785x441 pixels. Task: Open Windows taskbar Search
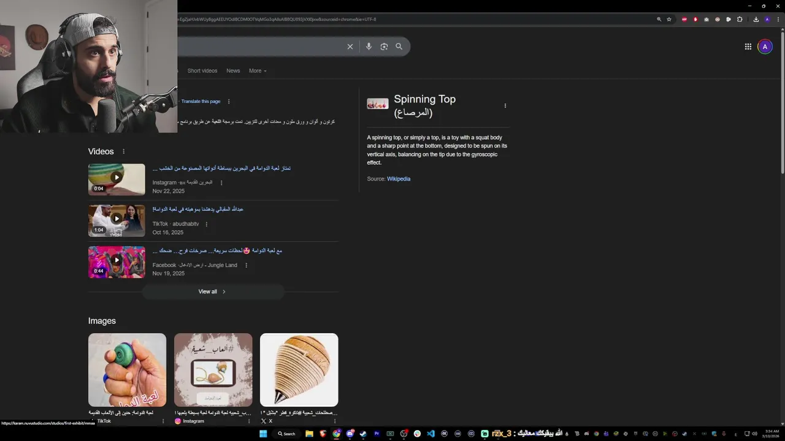point(286,434)
